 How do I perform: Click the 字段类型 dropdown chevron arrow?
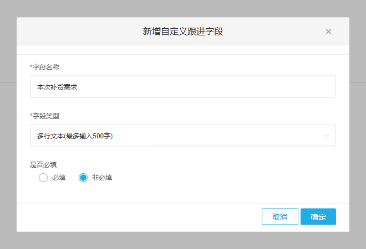[326, 136]
